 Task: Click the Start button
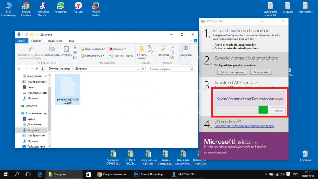[x=5, y=175]
